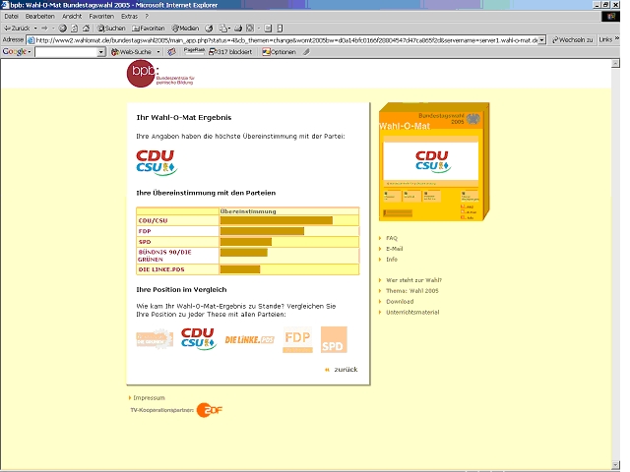Screen dimensions: 630x472
Task: Open the Extras menu
Action: (129, 17)
